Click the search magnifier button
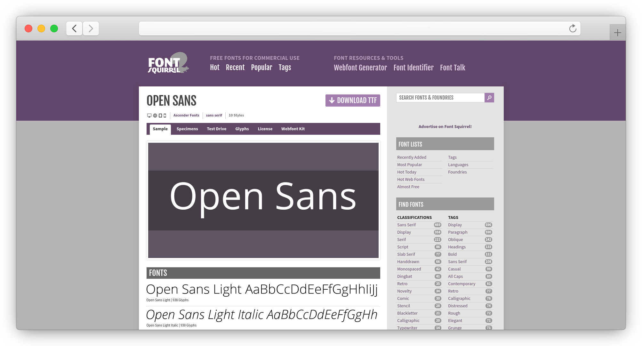642x346 pixels. coord(489,98)
